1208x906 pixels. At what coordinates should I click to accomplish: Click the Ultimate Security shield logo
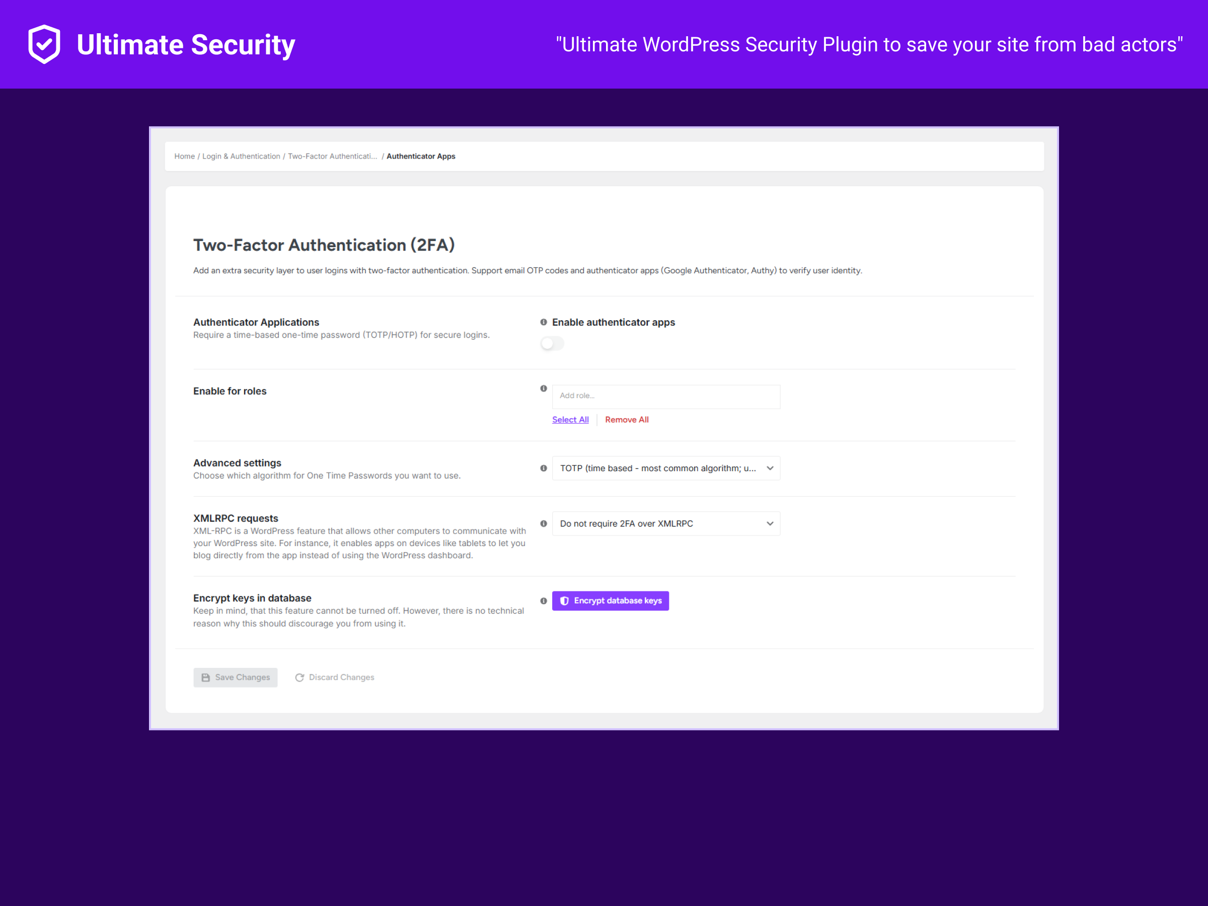coord(44,44)
